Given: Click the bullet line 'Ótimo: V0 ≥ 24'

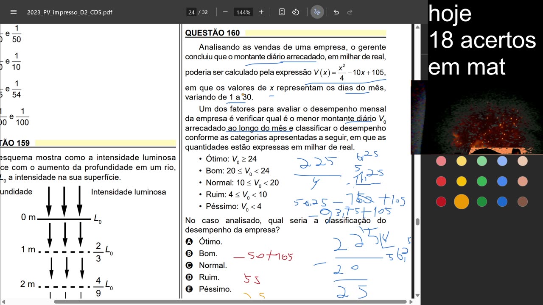Looking at the screenshot, I should 228,159.
